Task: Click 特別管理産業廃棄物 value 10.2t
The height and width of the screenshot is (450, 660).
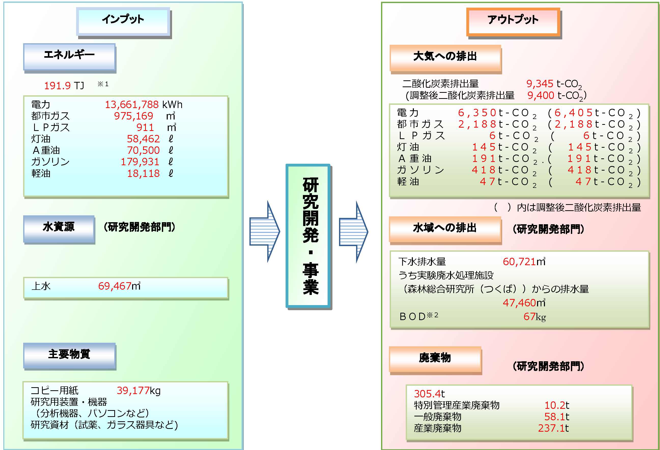Action: 557,405
